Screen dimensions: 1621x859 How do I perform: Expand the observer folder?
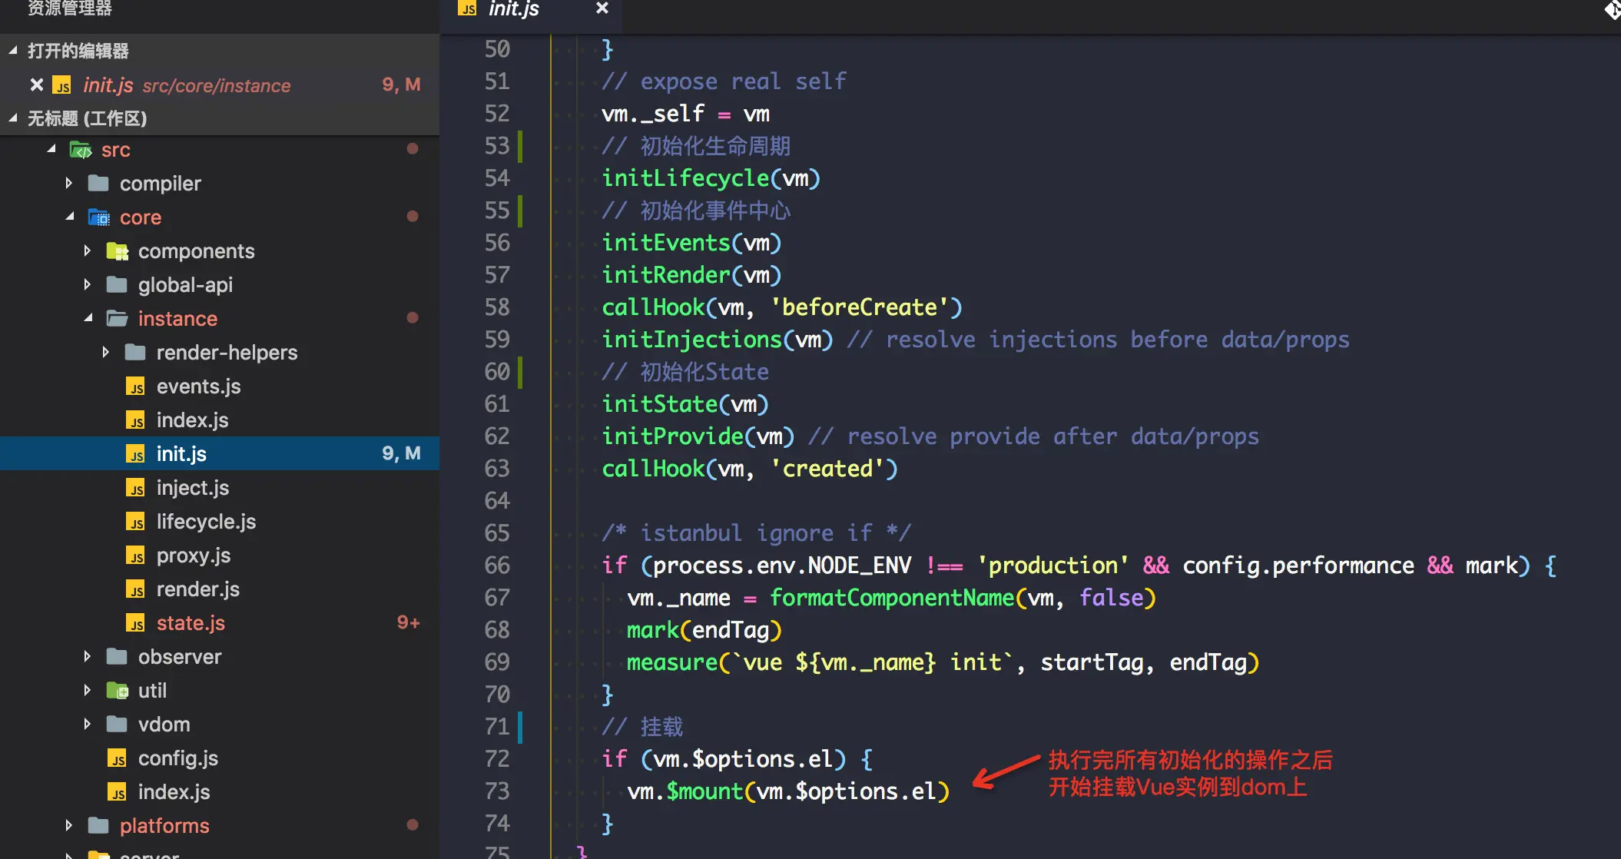88,656
